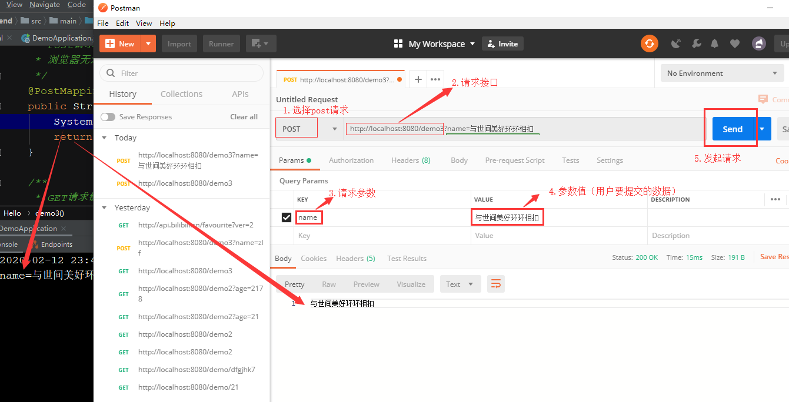Click the heart icon in header

[735, 43]
